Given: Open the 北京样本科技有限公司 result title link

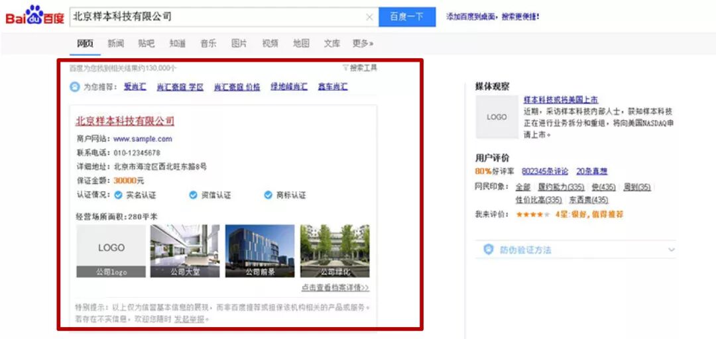Looking at the screenshot, I should 125,121.
